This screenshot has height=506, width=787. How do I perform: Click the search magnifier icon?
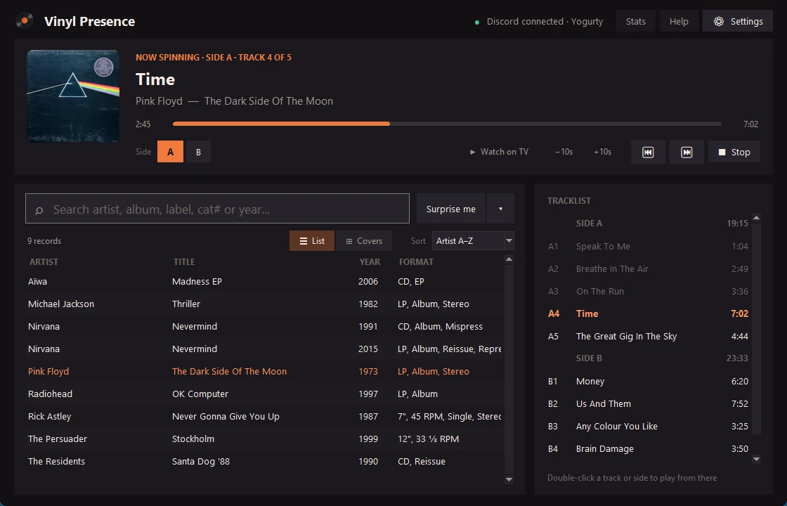[x=39, y=210]
